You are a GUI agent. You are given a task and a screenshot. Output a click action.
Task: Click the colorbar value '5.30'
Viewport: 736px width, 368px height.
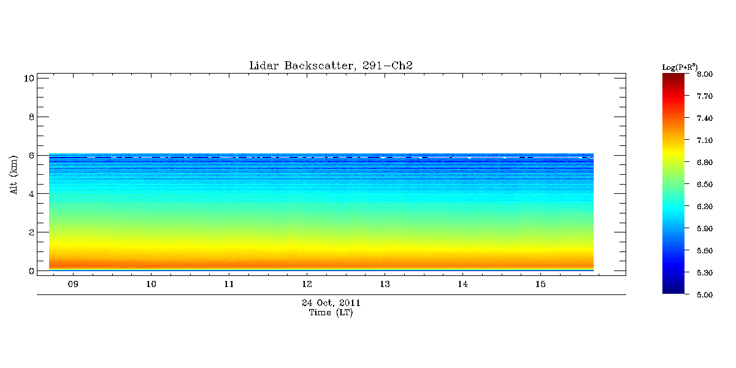[704, 273]
